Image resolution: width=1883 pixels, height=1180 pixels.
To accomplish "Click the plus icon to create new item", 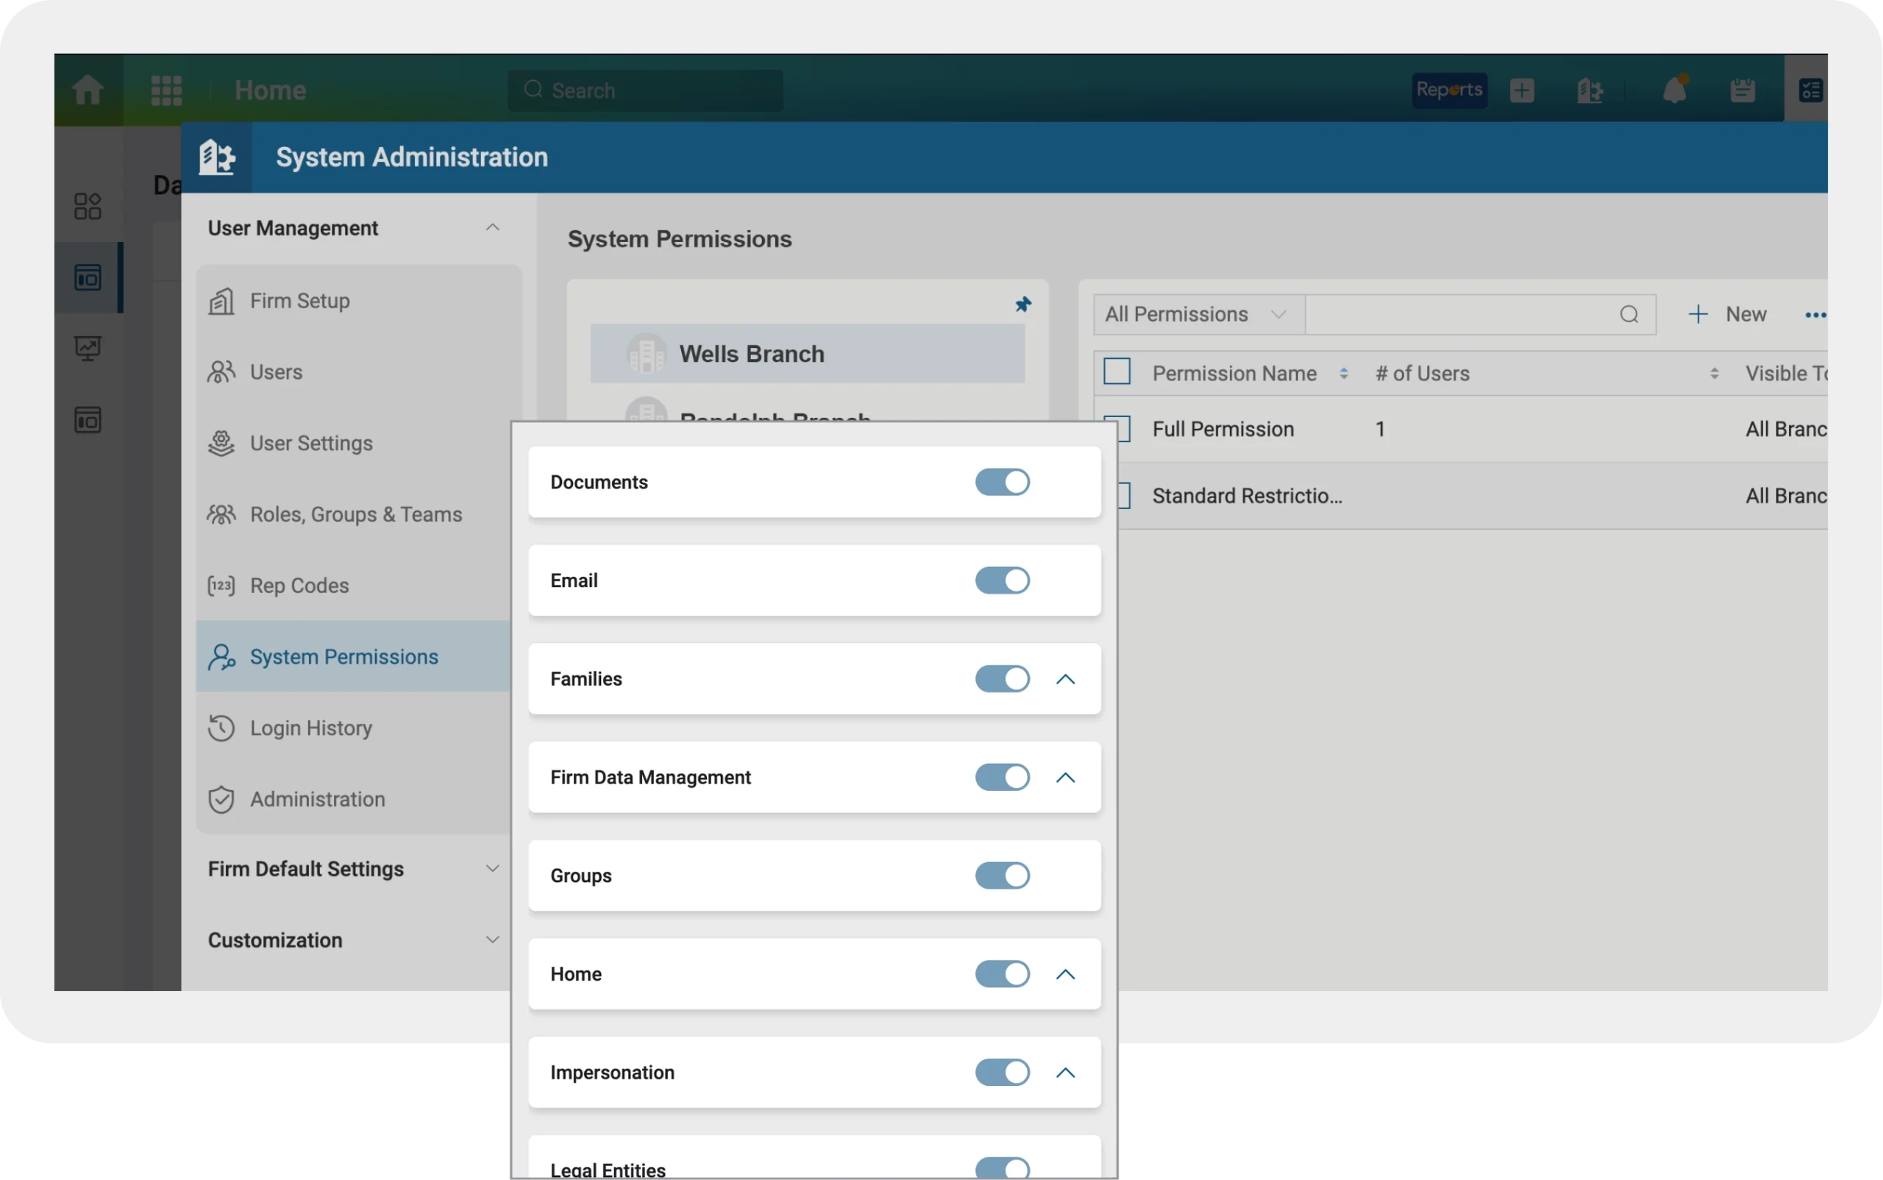I will pos(1522,89).
